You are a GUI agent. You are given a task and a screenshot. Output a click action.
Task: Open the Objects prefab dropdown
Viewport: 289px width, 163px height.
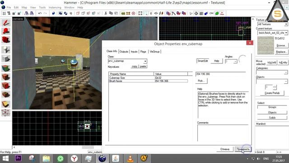[285, 81]
